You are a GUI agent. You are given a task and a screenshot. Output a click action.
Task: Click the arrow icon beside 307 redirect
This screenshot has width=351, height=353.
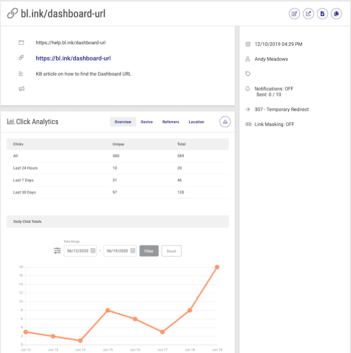pyautogui.click(x=247, y=109)
